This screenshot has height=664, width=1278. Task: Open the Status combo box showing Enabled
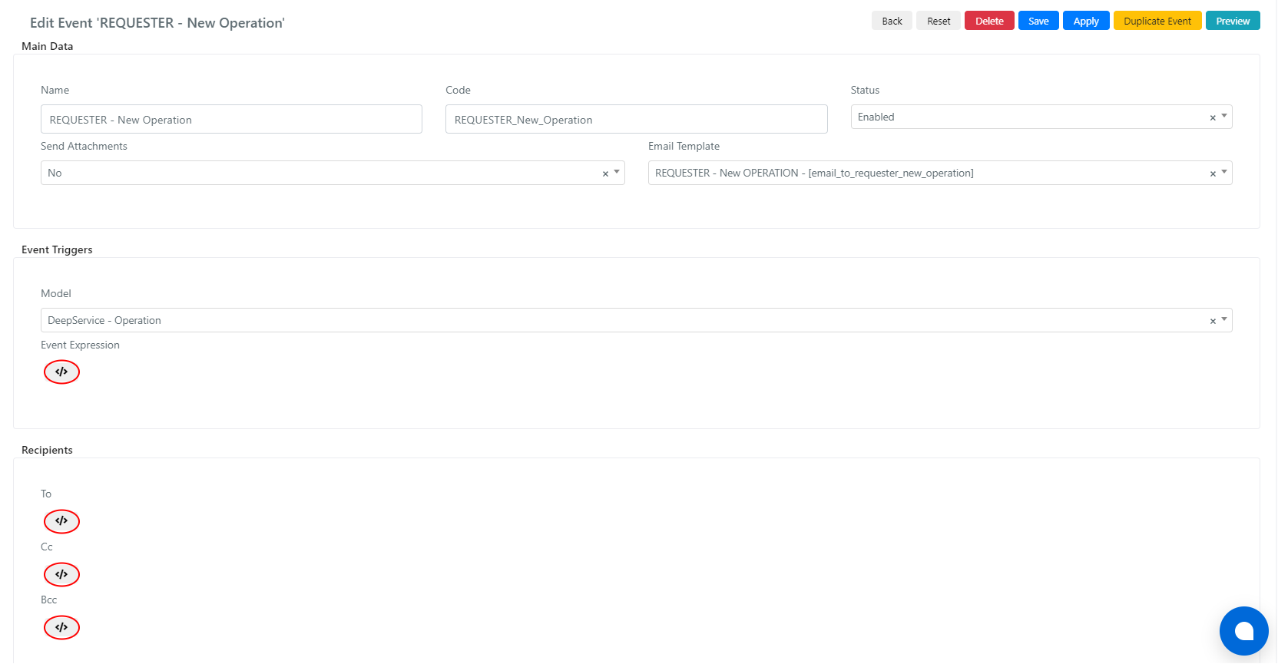tap(1041, 117)
